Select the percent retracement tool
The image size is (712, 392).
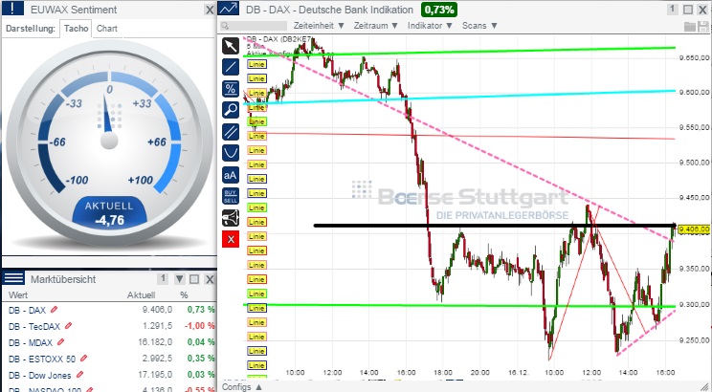[231, 89]
